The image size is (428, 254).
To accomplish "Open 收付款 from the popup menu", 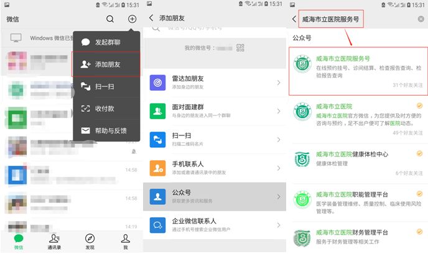I will [106, 109].
